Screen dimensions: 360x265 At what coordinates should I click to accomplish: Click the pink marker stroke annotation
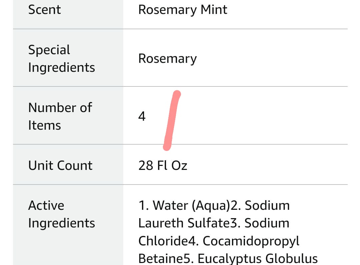(x=172, y=120)
